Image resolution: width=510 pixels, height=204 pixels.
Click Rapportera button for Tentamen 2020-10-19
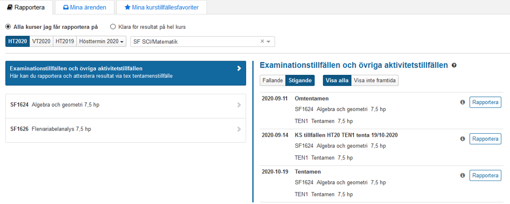(485, 175)
